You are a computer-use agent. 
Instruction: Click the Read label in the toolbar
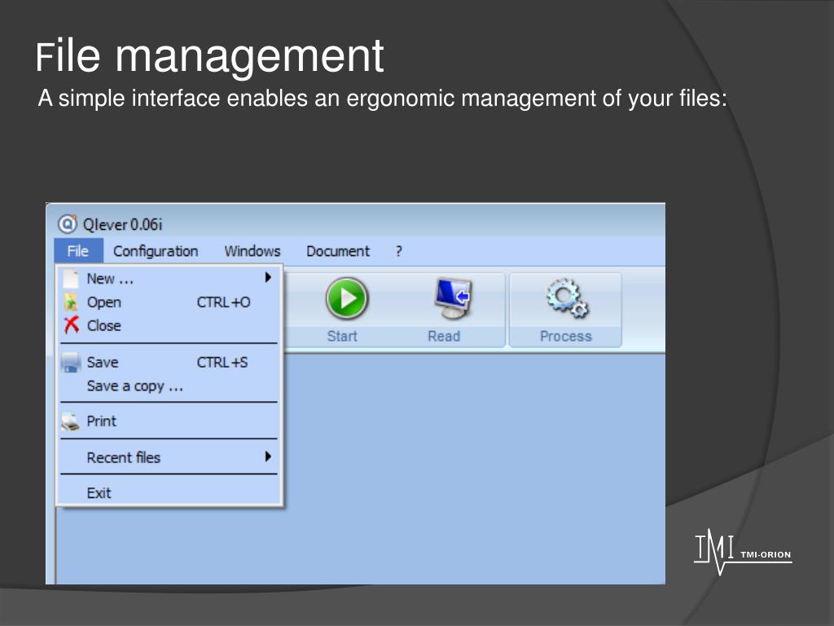click(444, 337)
